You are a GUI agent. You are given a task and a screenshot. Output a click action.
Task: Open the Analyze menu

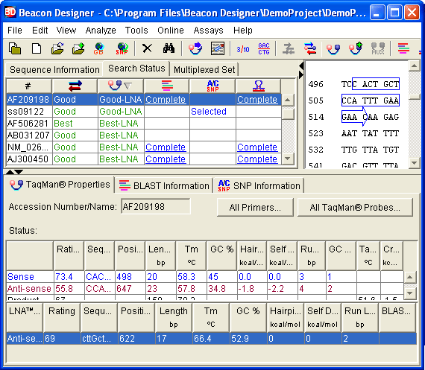(101, 31)
